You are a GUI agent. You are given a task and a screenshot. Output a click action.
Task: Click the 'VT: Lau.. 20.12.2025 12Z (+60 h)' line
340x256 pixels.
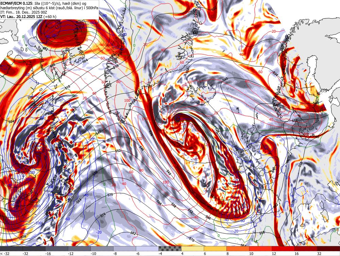point(28,16)
